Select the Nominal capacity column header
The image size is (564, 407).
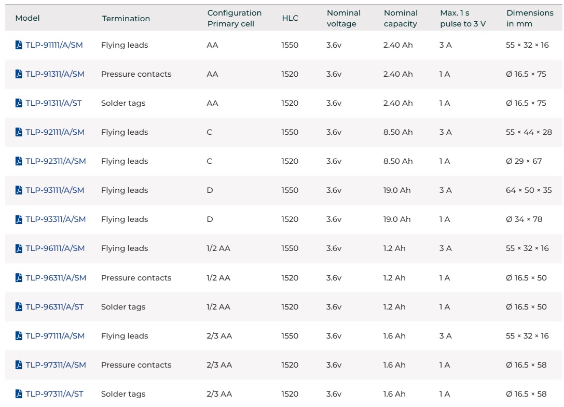click(401, 18)
